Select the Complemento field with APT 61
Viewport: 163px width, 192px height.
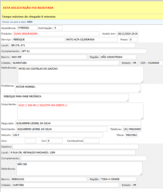[x=84, y=51]
